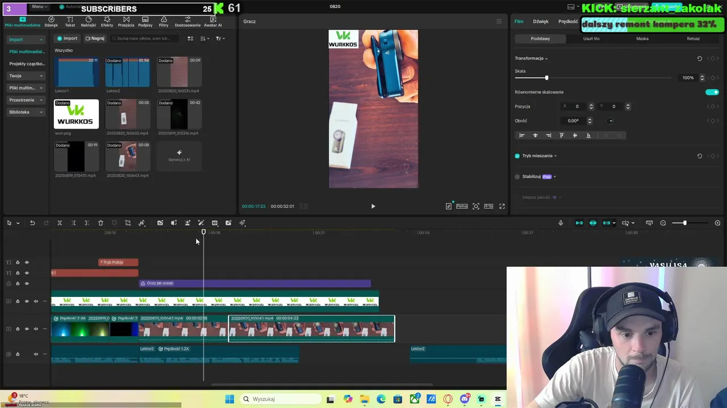Toggle Równomierne skalowanie switch
727x408 pixels.
712,92
